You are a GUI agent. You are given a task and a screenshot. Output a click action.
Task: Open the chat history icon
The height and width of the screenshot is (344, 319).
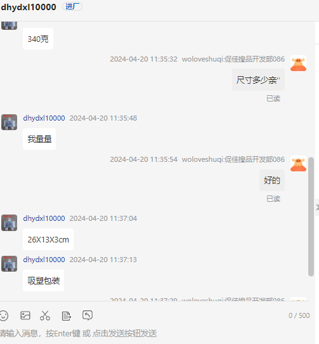(88, 315)
